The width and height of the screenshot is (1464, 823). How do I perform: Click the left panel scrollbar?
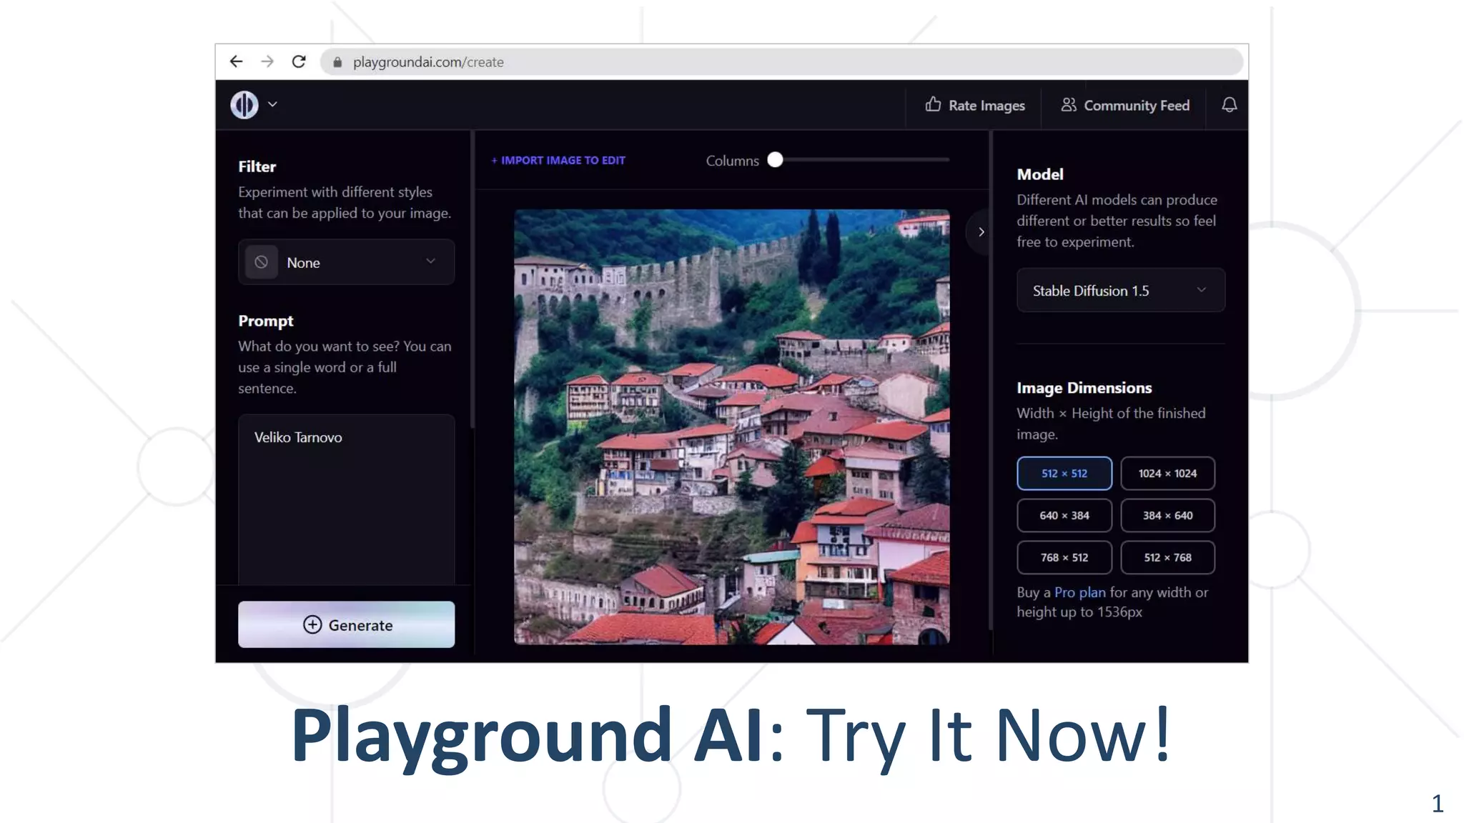(x=472, y=279)
